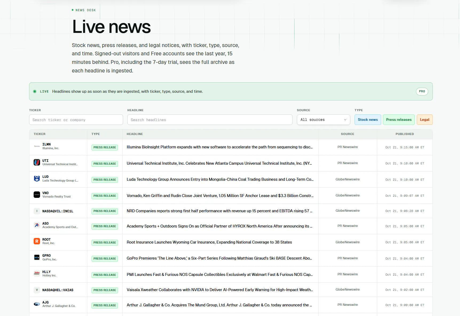This screenshot has height=316, width=460.
Task: Click the NASDAQHEL:VAIAS placeholder icon
Action: tap(37, 290)
